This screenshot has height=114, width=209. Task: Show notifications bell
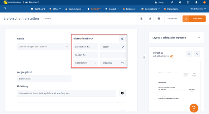tap(196, 2)
